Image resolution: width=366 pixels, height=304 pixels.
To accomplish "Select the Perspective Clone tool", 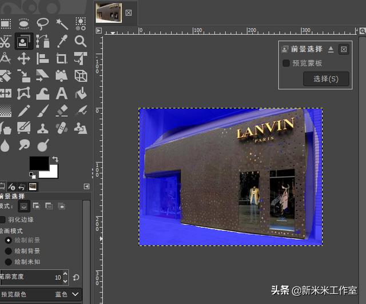I will pos(81,128).
